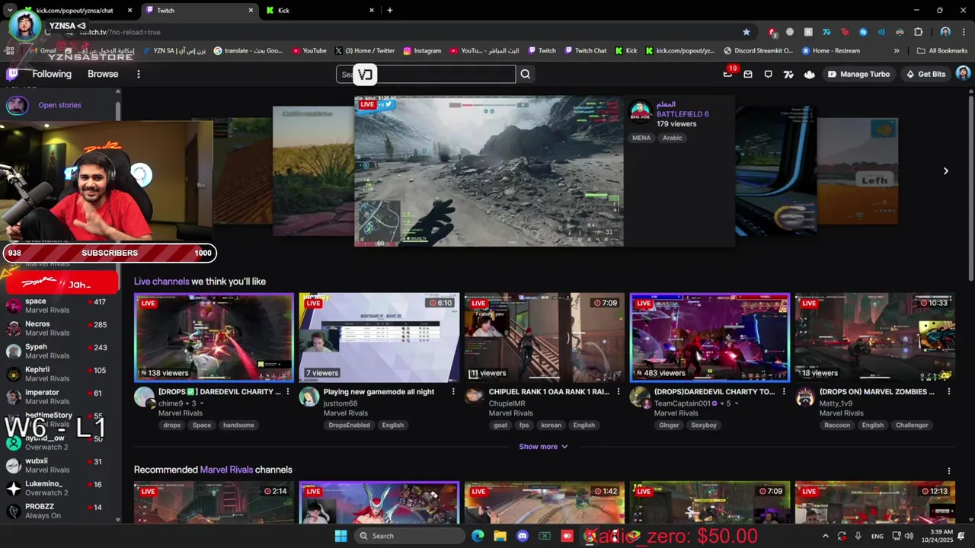Open options dots for chime9 stream card
The image size is (975, 548).
(288, 391)
